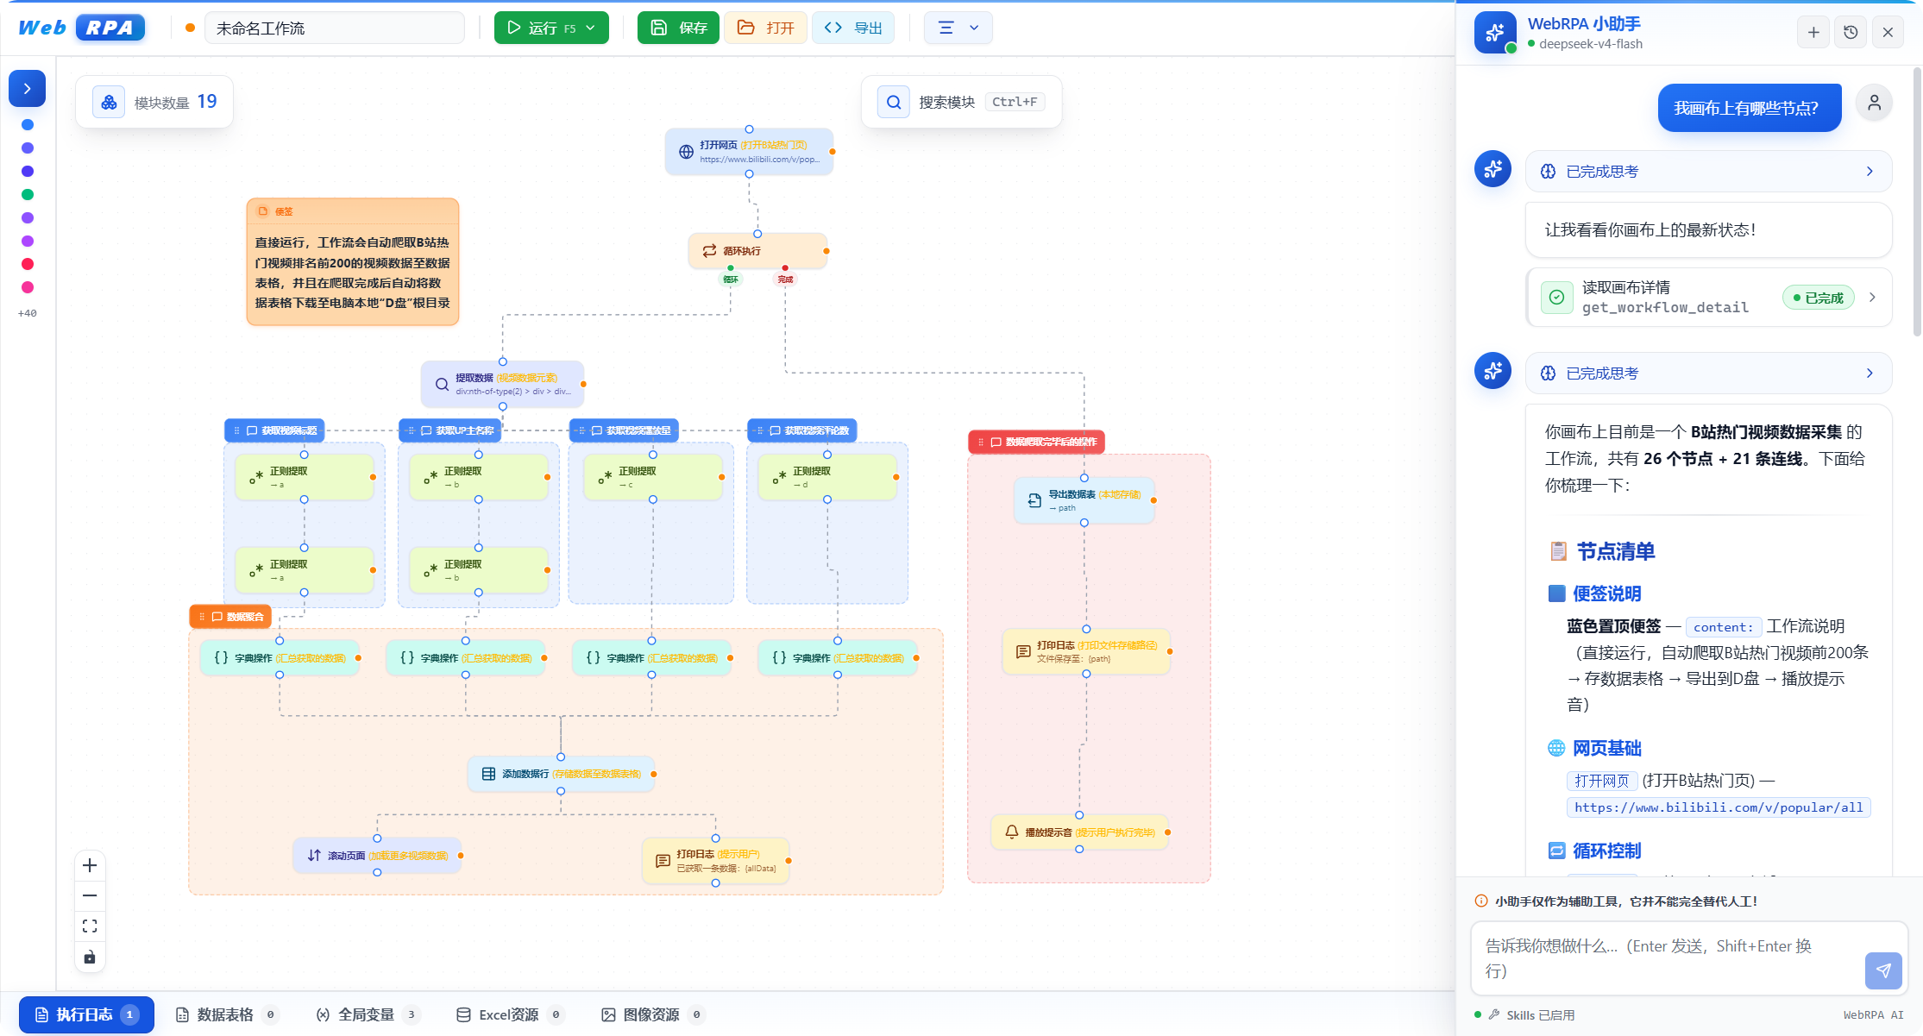
Task: Select the red category dot in sidebar
Action: [x=28, y=264]
